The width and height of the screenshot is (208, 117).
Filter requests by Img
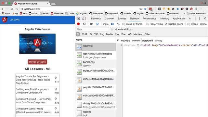click(102, 34)
